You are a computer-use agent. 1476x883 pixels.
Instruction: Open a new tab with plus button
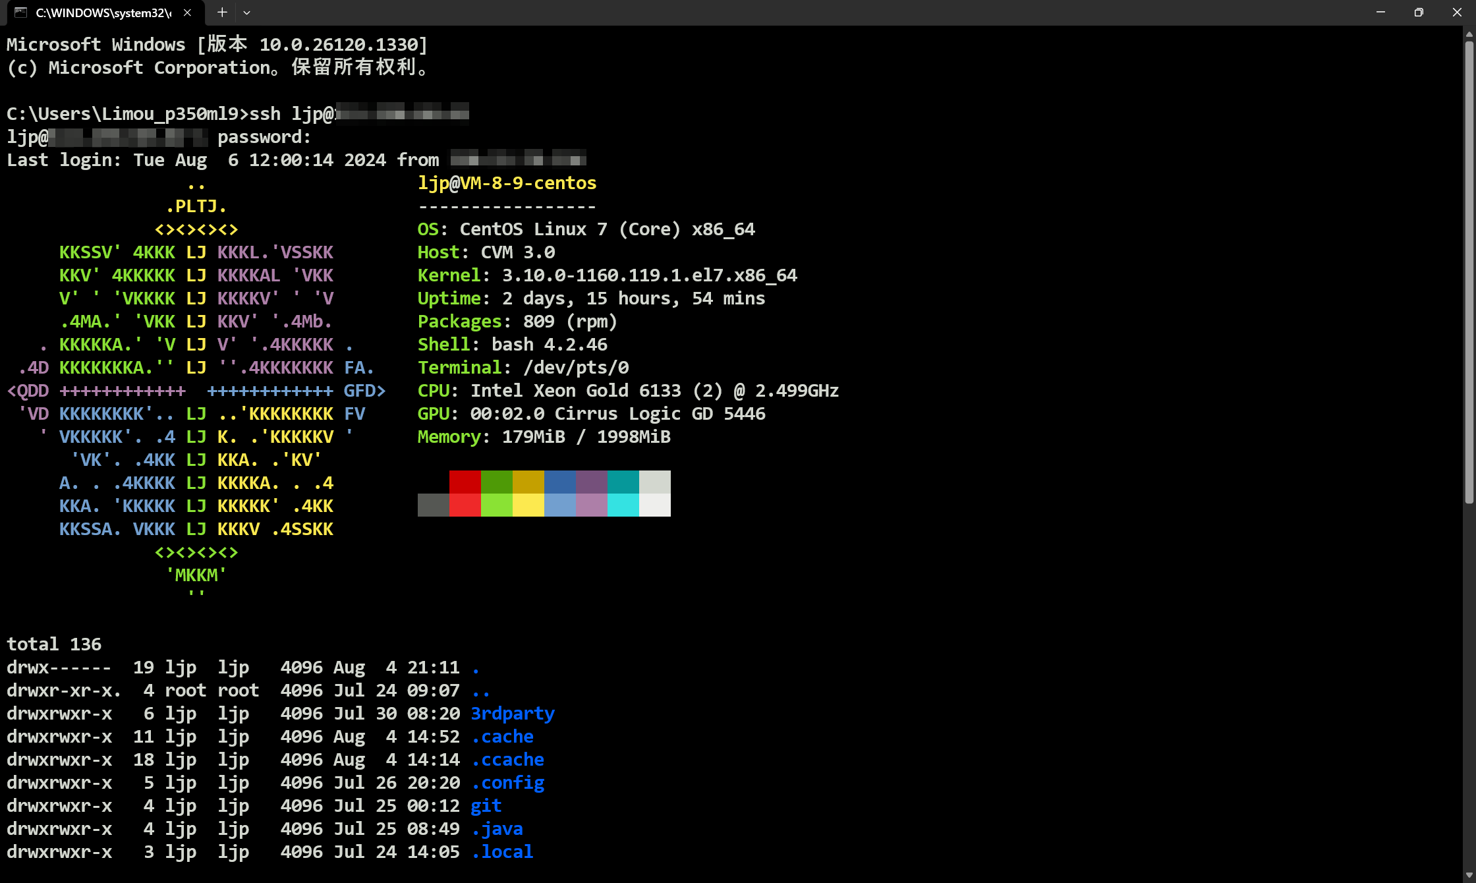click(x=222, y=13)
